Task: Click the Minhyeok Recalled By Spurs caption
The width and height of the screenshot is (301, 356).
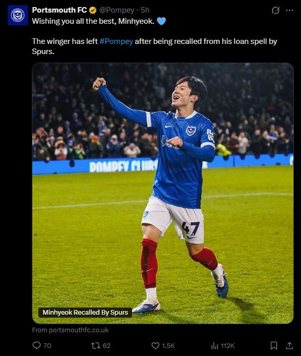Action: 85,313
